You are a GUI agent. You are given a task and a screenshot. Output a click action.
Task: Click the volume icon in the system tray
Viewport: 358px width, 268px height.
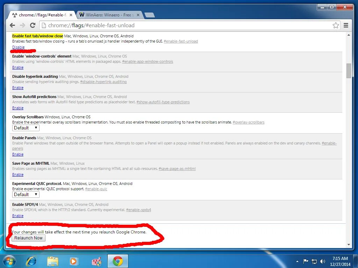coord(322,261)
